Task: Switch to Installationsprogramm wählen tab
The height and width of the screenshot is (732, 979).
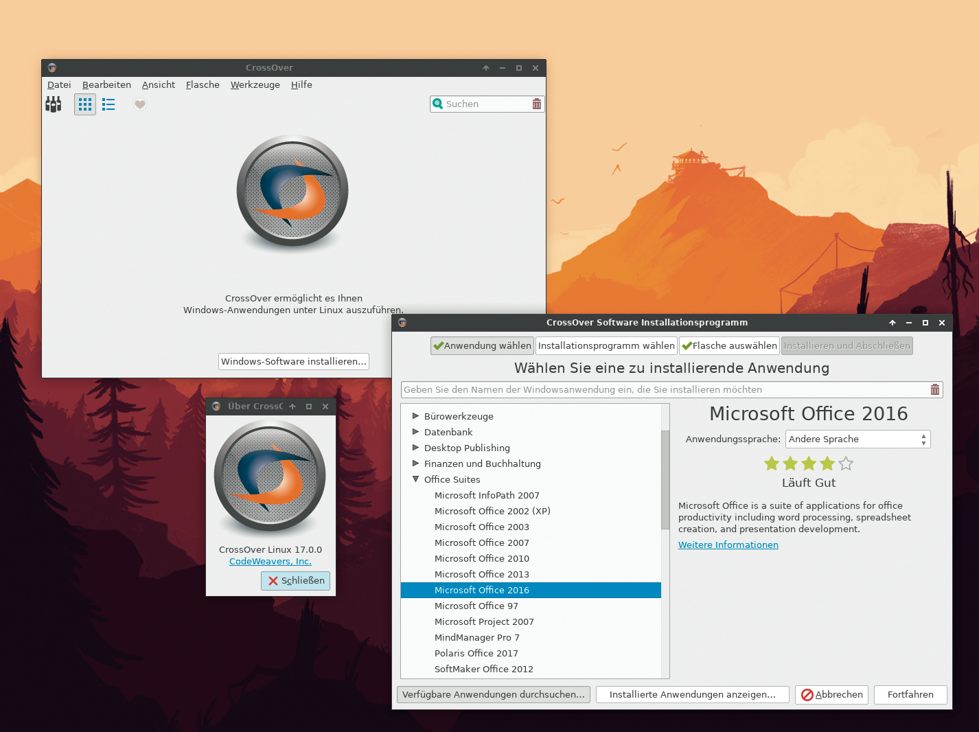Action: (x=606, y=345)
